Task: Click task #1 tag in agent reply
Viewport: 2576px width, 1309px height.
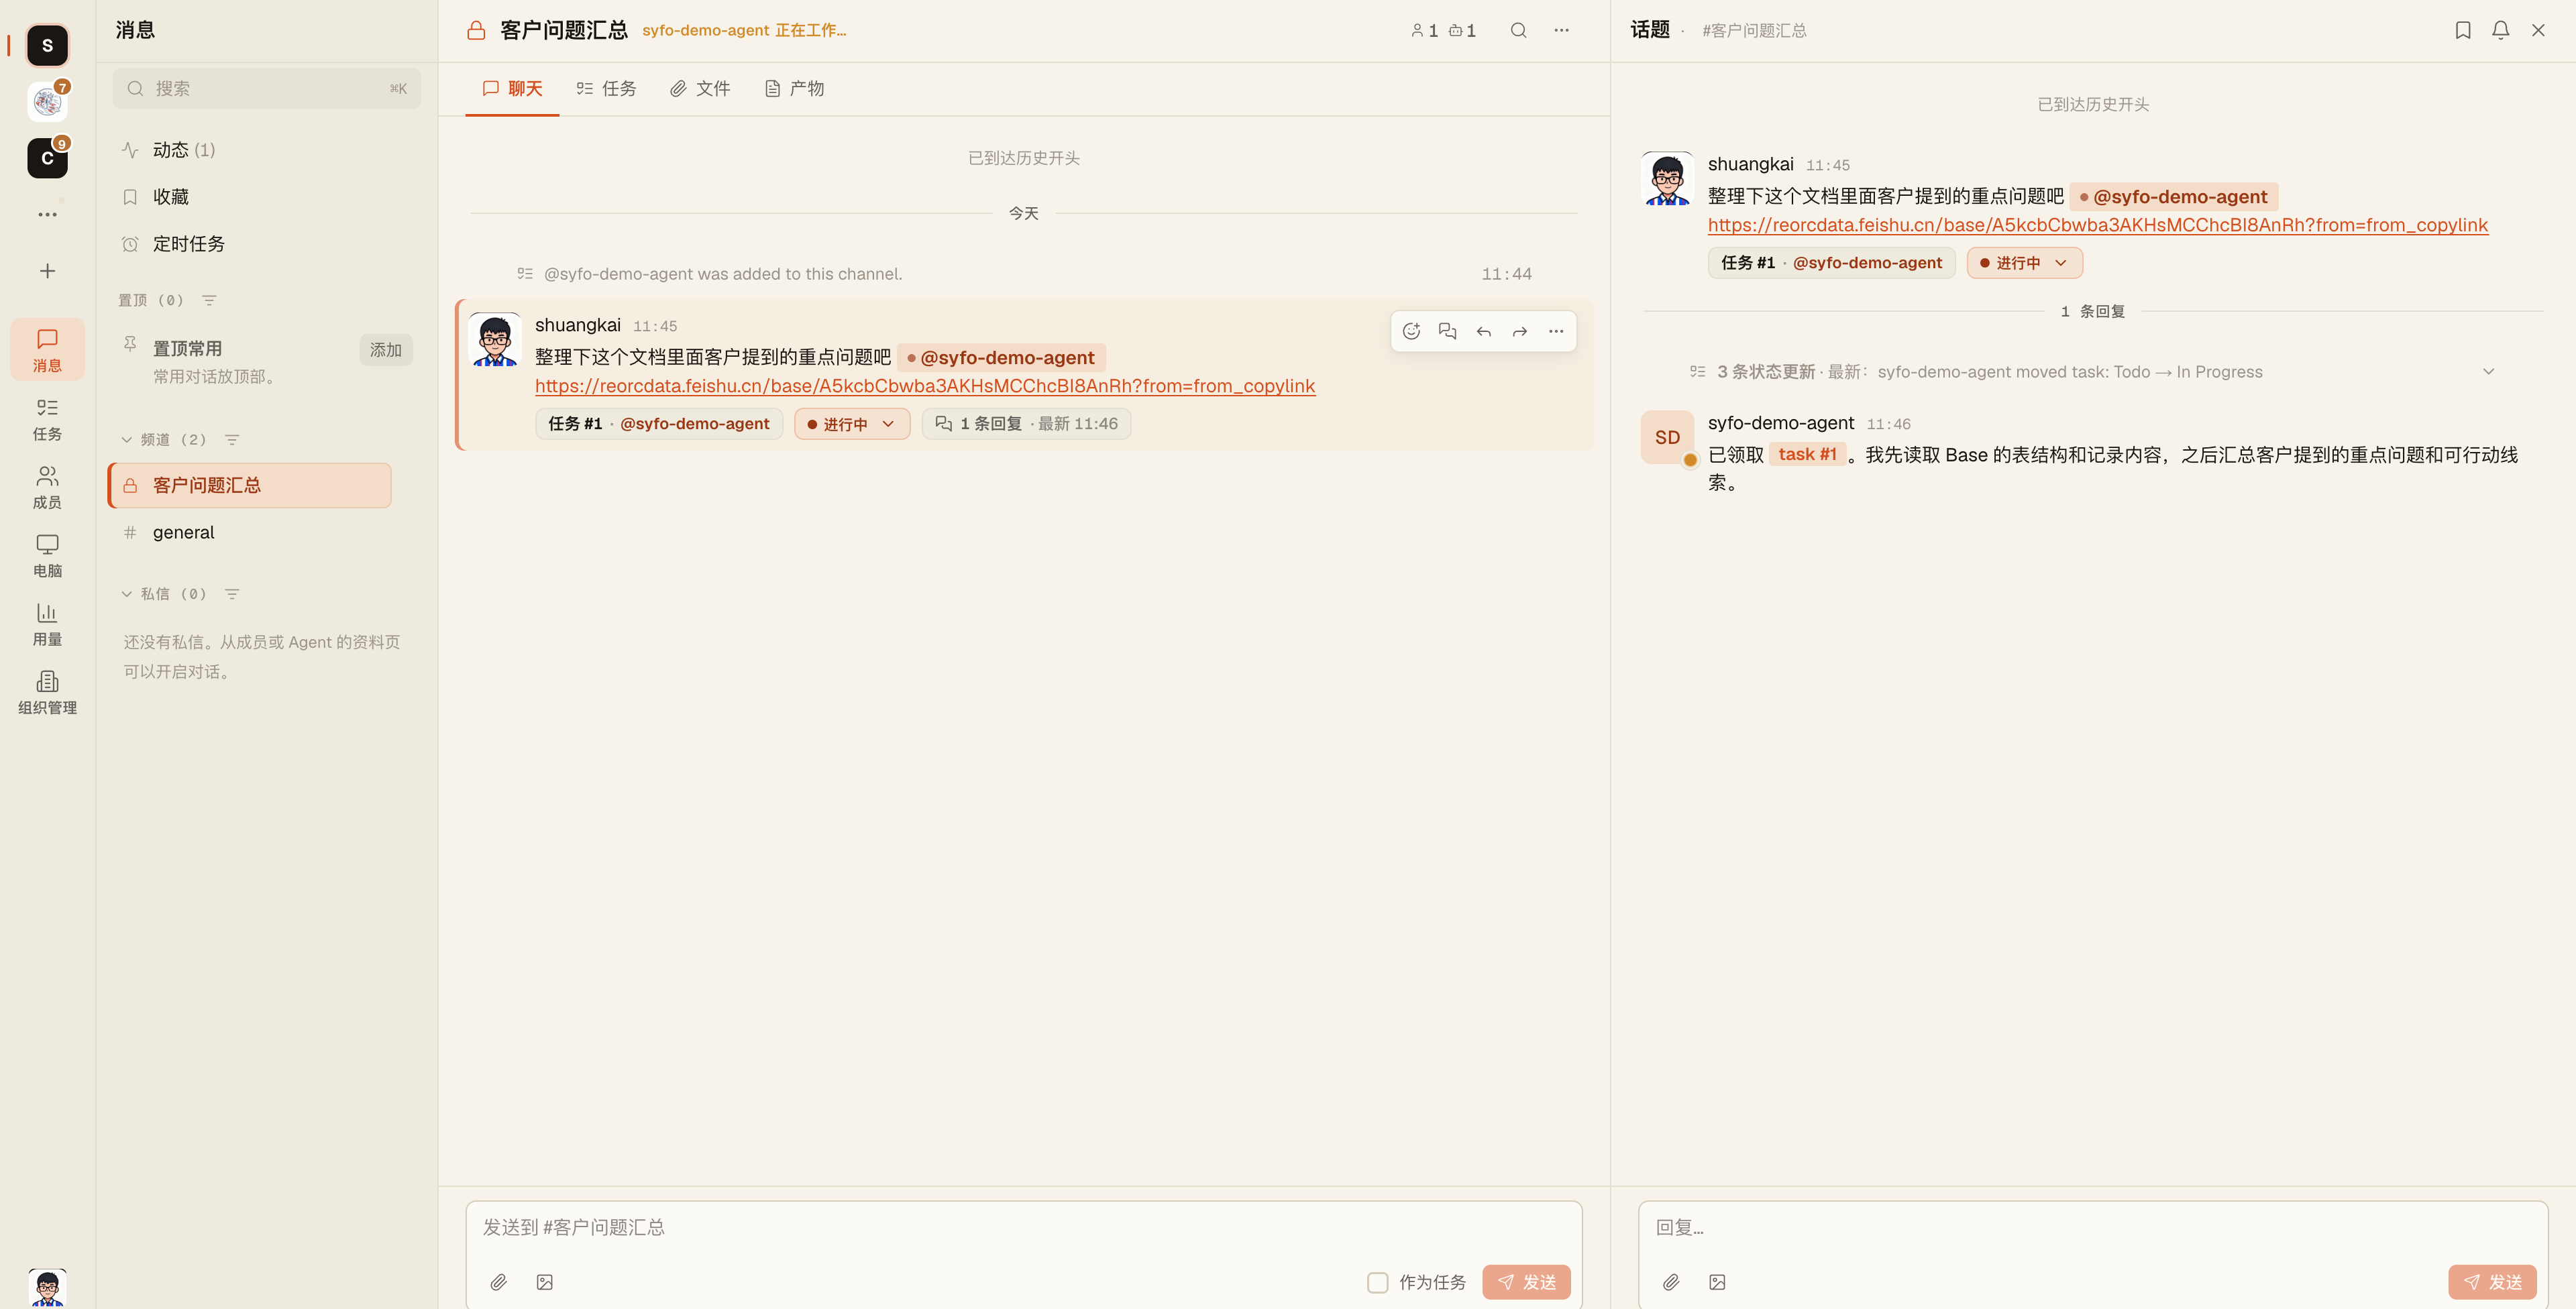Action: click(x=1807, y=454)
